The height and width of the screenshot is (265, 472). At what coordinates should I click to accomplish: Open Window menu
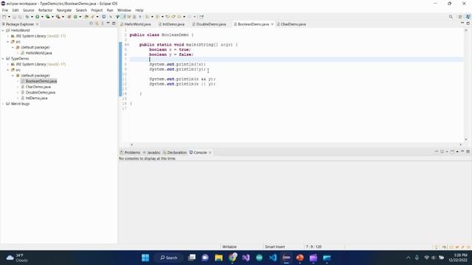pos(124,10)
